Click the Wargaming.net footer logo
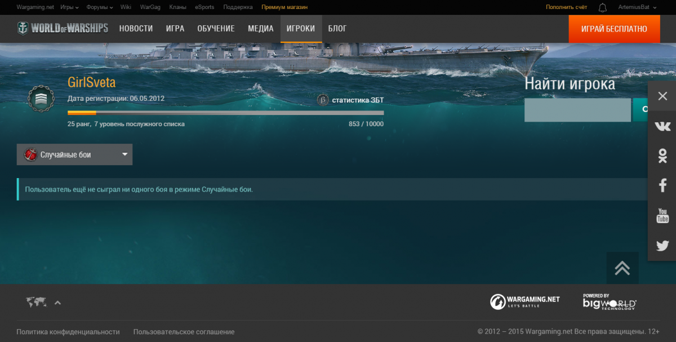 pyautogui.click(x=525, y=301)
